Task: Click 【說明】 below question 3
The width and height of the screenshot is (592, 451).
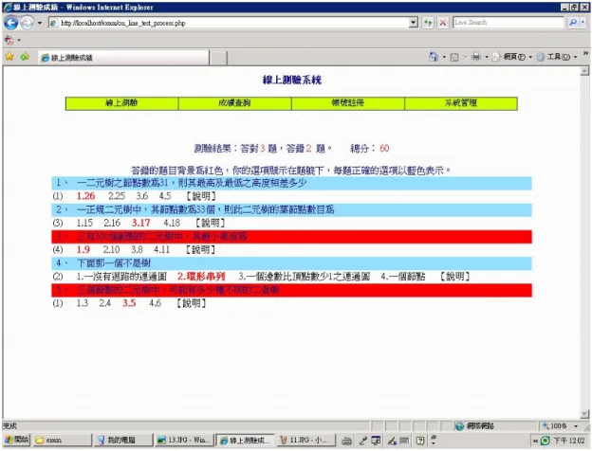Action: coord(201,249)
